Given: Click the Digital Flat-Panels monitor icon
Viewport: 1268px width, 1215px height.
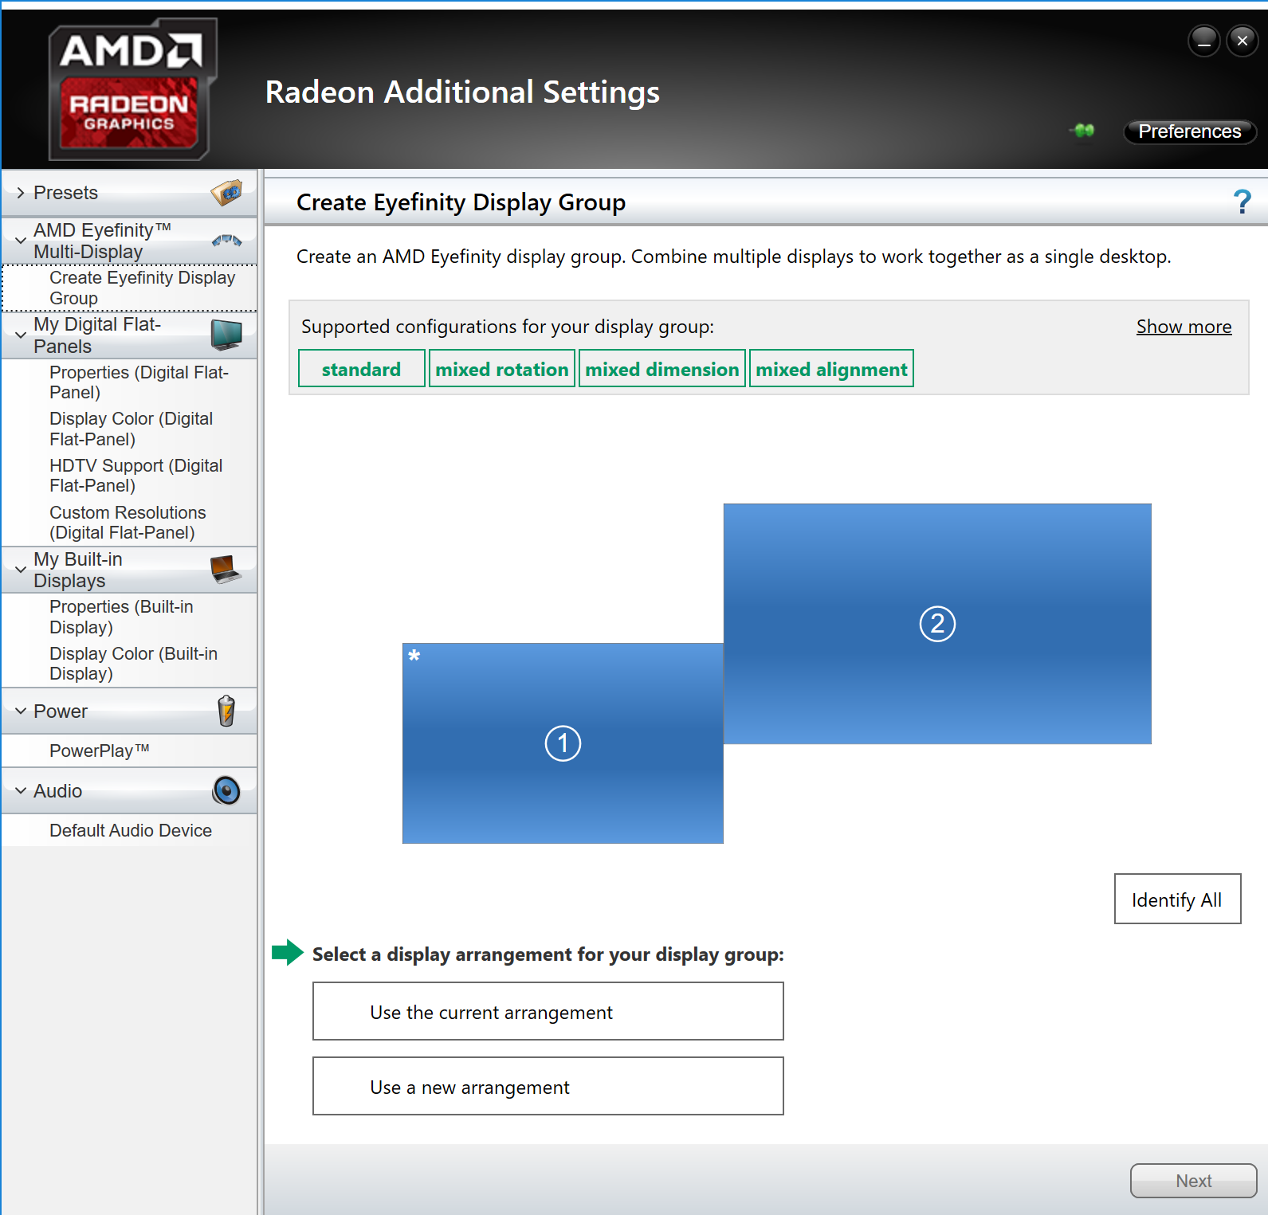Looking at the screenshot, I should click(x=226, y=335).
